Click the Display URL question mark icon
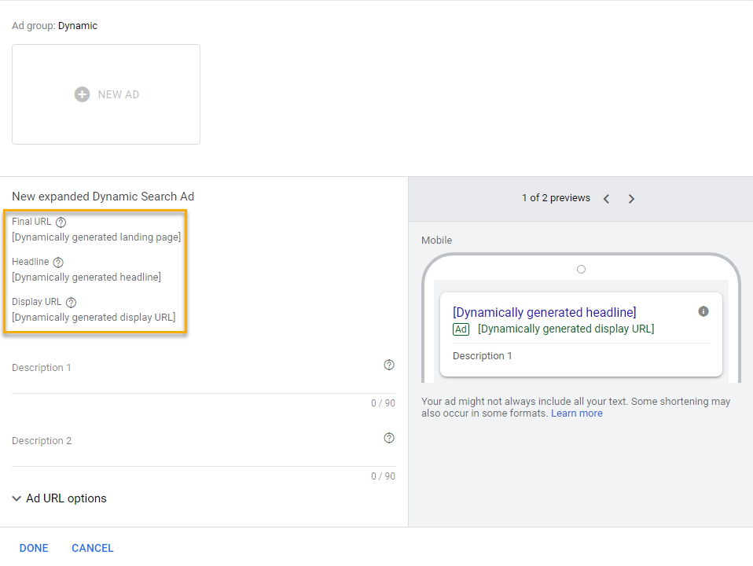Screen dimensions: 753x566 (x=71, y=303)
